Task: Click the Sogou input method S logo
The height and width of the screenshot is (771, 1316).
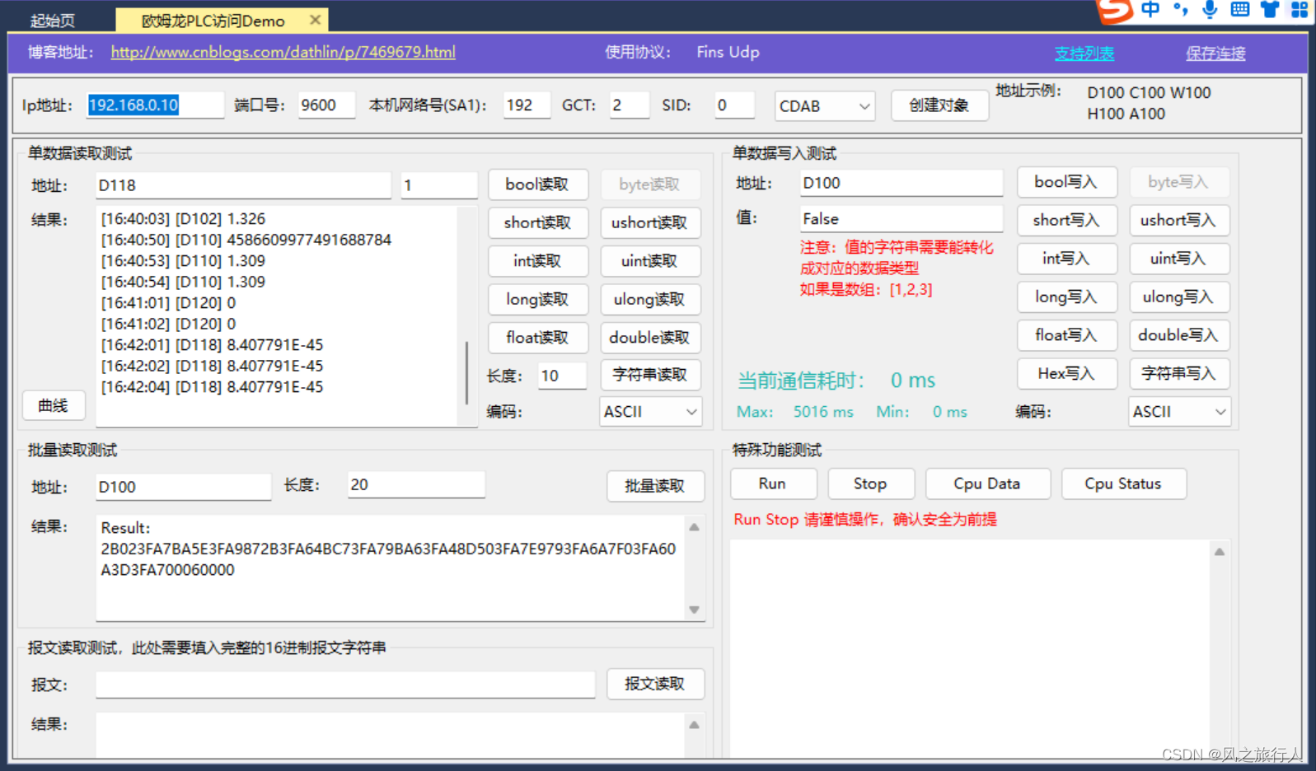Action: click(1114, 11)
